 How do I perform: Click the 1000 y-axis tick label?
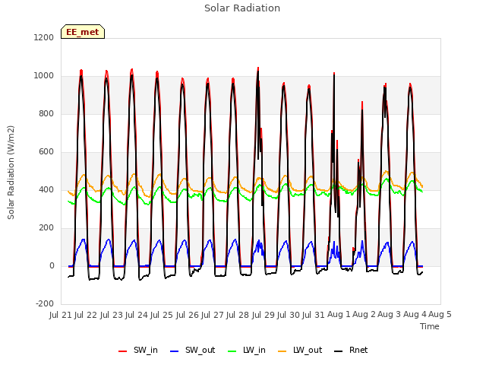(x=44, y=76)
